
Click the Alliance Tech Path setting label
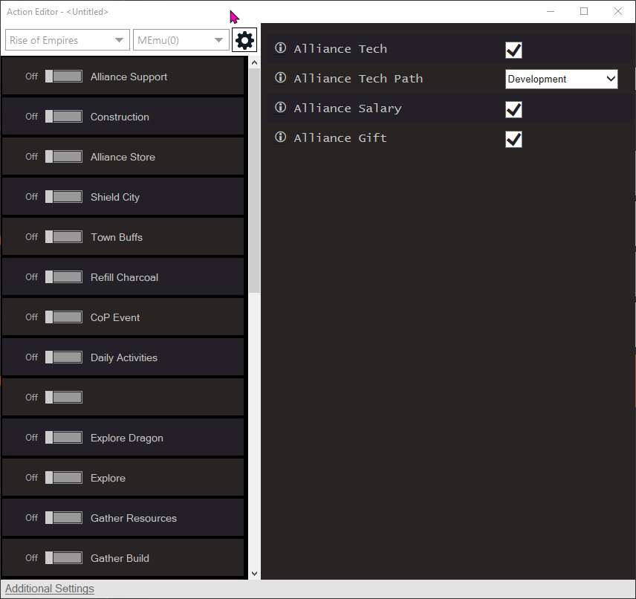(358, 78)
